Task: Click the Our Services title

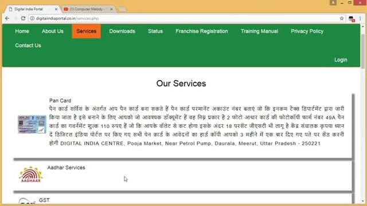Action: tap(181, 84)
